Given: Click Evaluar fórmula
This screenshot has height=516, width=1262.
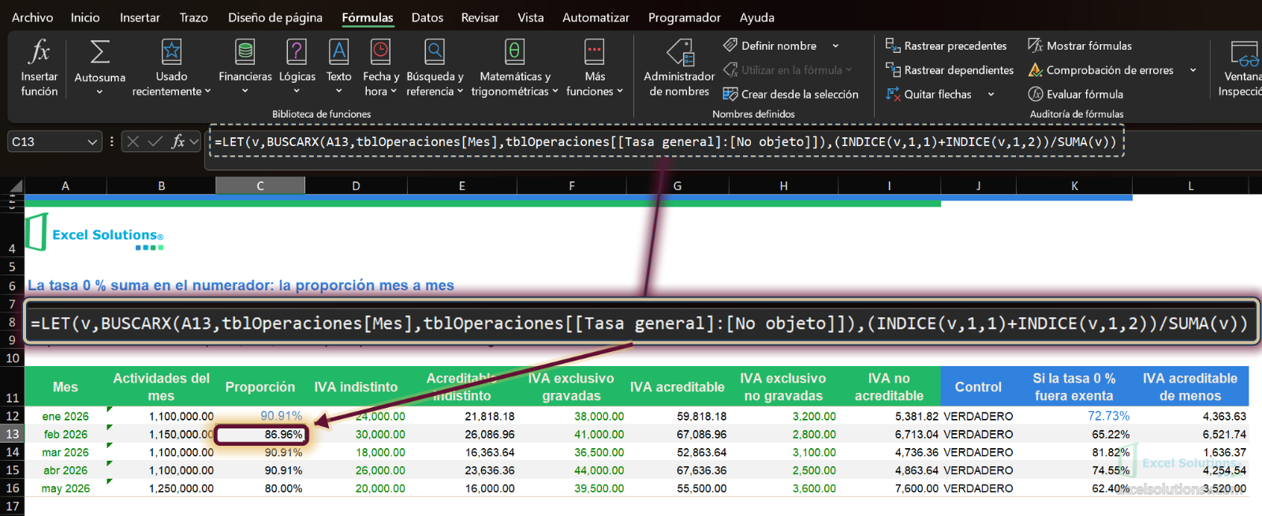Looking at the screenshot, I should [x=1076, y=94].
